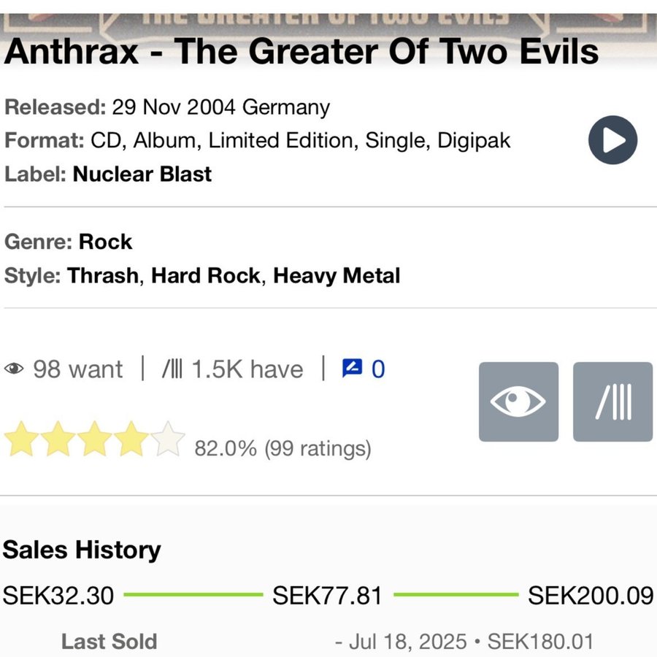Add release to wantlist with eye button
Screen dimensions: 657x657
tap(518, 401)
